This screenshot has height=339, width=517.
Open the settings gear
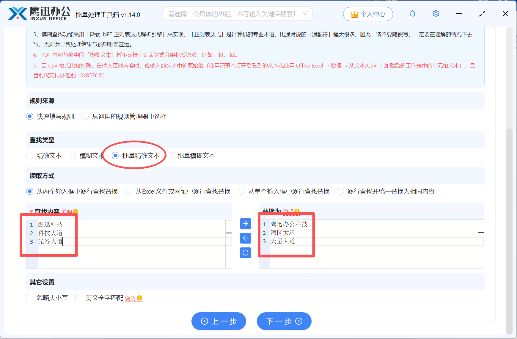436,14
